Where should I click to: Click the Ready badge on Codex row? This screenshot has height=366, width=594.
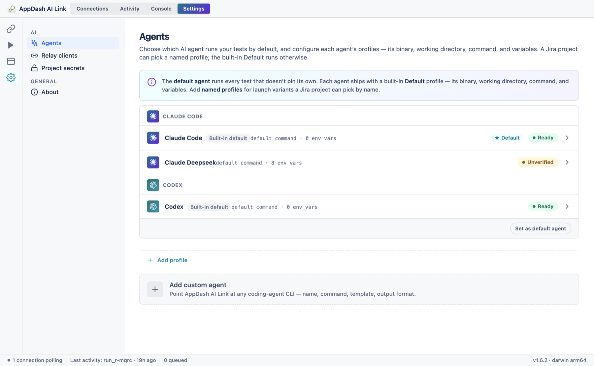click(543, 206)
